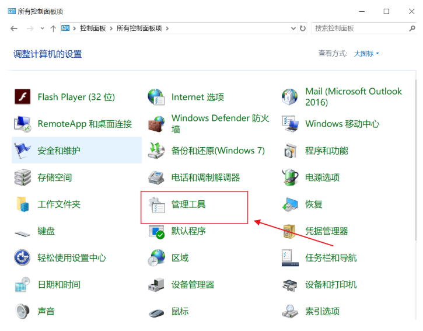
Task: Open the 轻松使用设置中心 icon
Action: (22, 258)
